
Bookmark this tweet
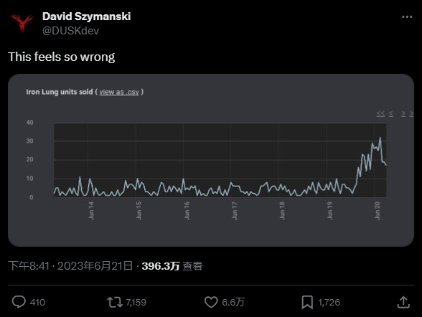(307, 302)
